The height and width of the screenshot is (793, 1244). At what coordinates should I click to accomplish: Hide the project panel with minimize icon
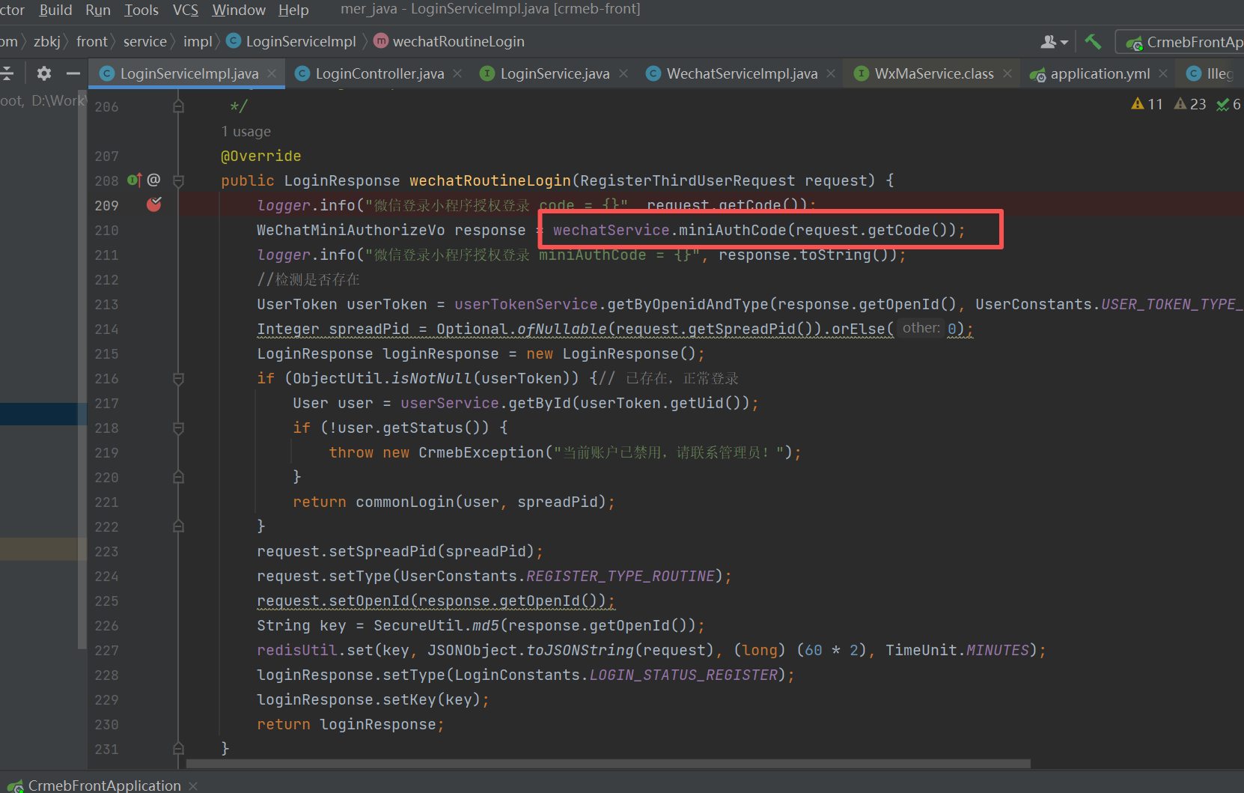pos(73,73)
